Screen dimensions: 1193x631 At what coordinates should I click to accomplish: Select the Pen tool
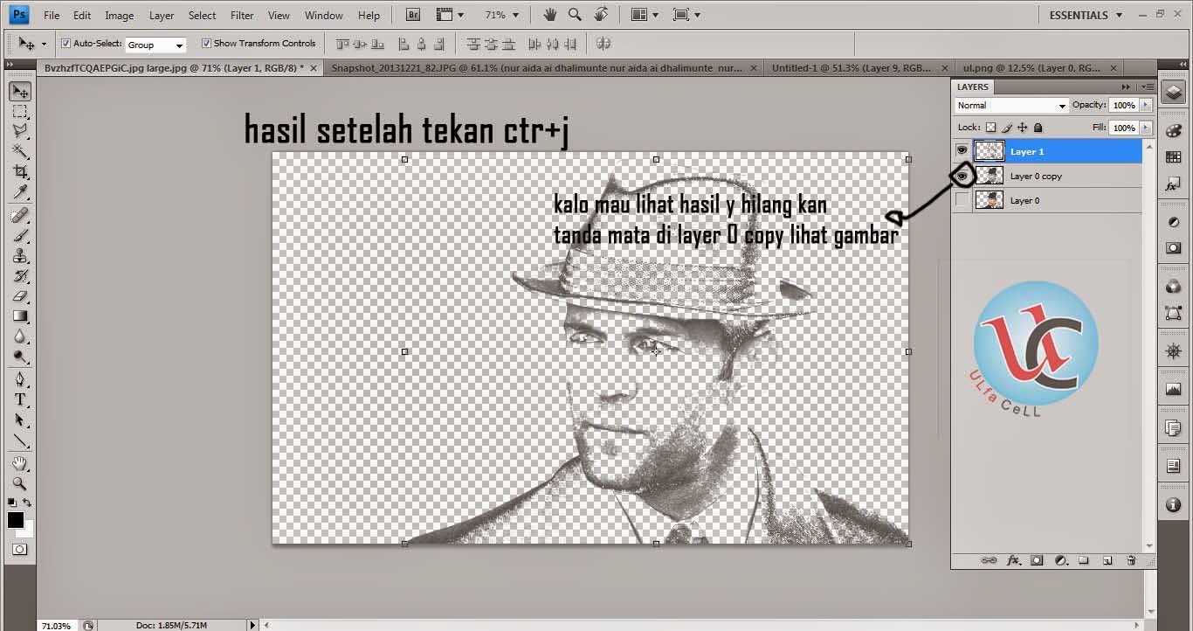[20, 379]
